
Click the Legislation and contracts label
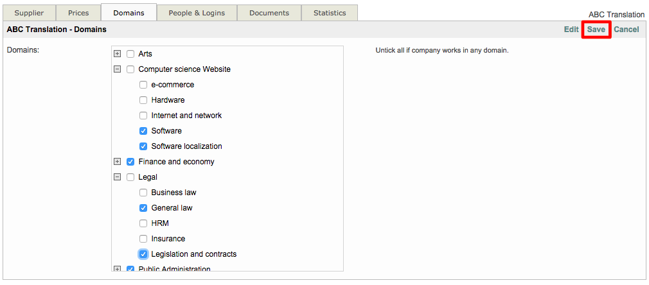[x=193, y=254]
